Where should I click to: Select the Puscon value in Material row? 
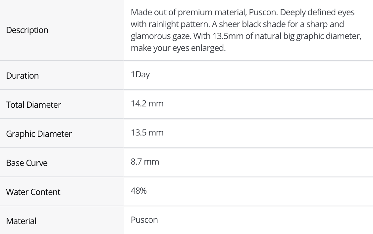coord(144,220)
